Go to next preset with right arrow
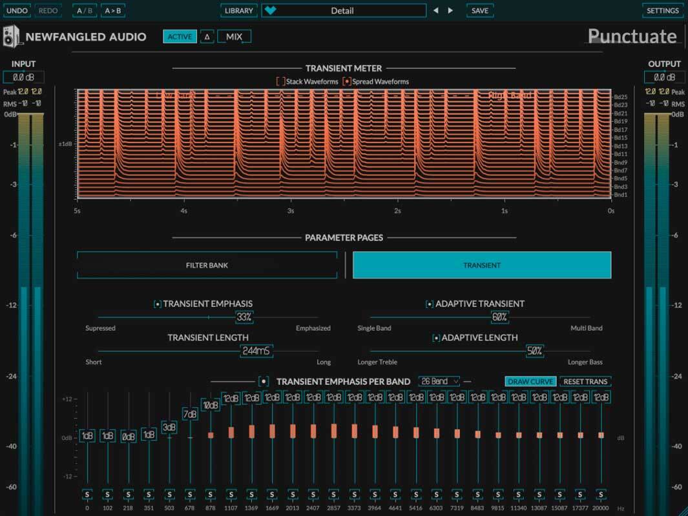This screenshot has width=688, height=516. pos(450,11)
